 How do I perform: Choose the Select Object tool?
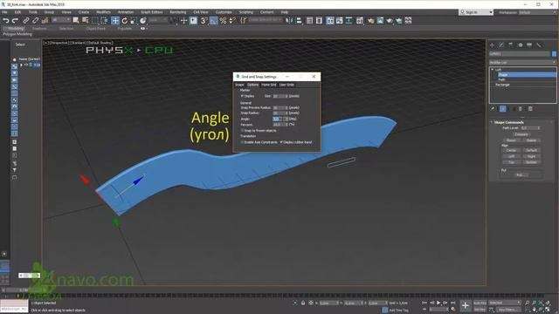76,21
